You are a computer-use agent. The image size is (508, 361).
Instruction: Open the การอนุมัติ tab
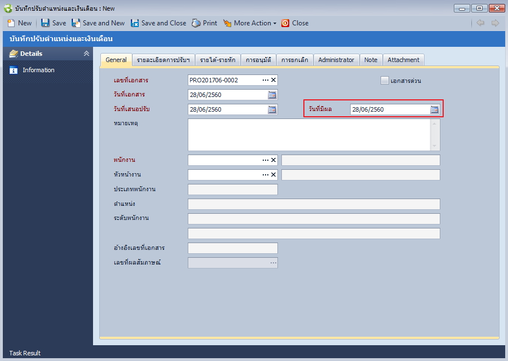258,60
